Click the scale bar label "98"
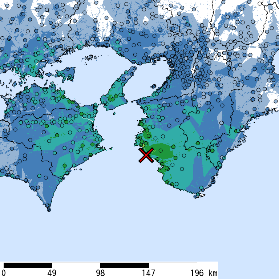This screenshot has width=279, height=279. point(100,273)
